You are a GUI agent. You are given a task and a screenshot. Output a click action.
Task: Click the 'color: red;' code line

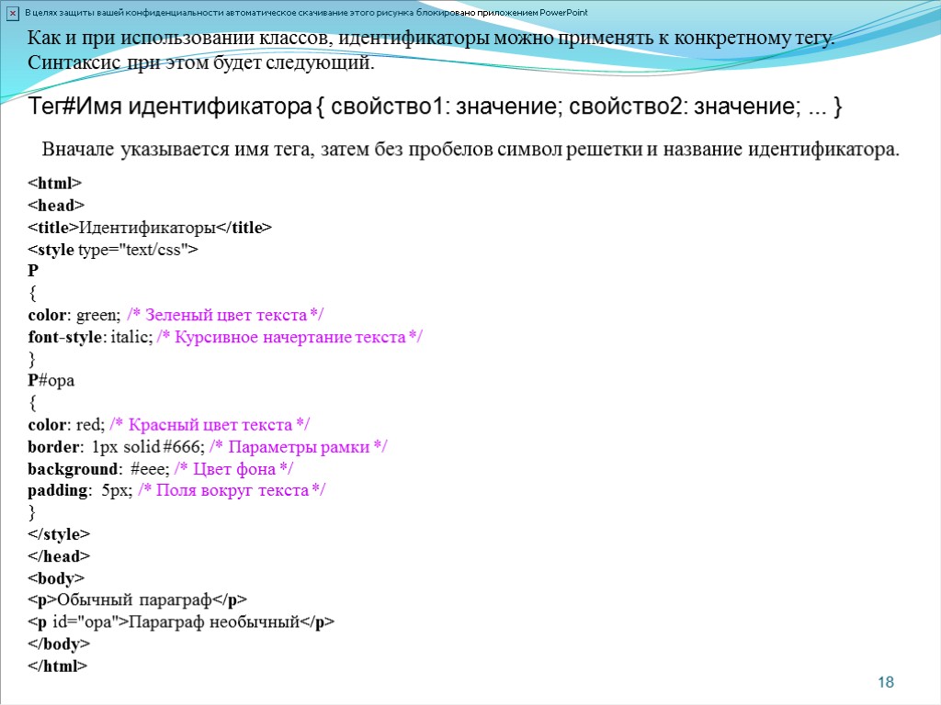pyautogui.click(x=169, y=424)
